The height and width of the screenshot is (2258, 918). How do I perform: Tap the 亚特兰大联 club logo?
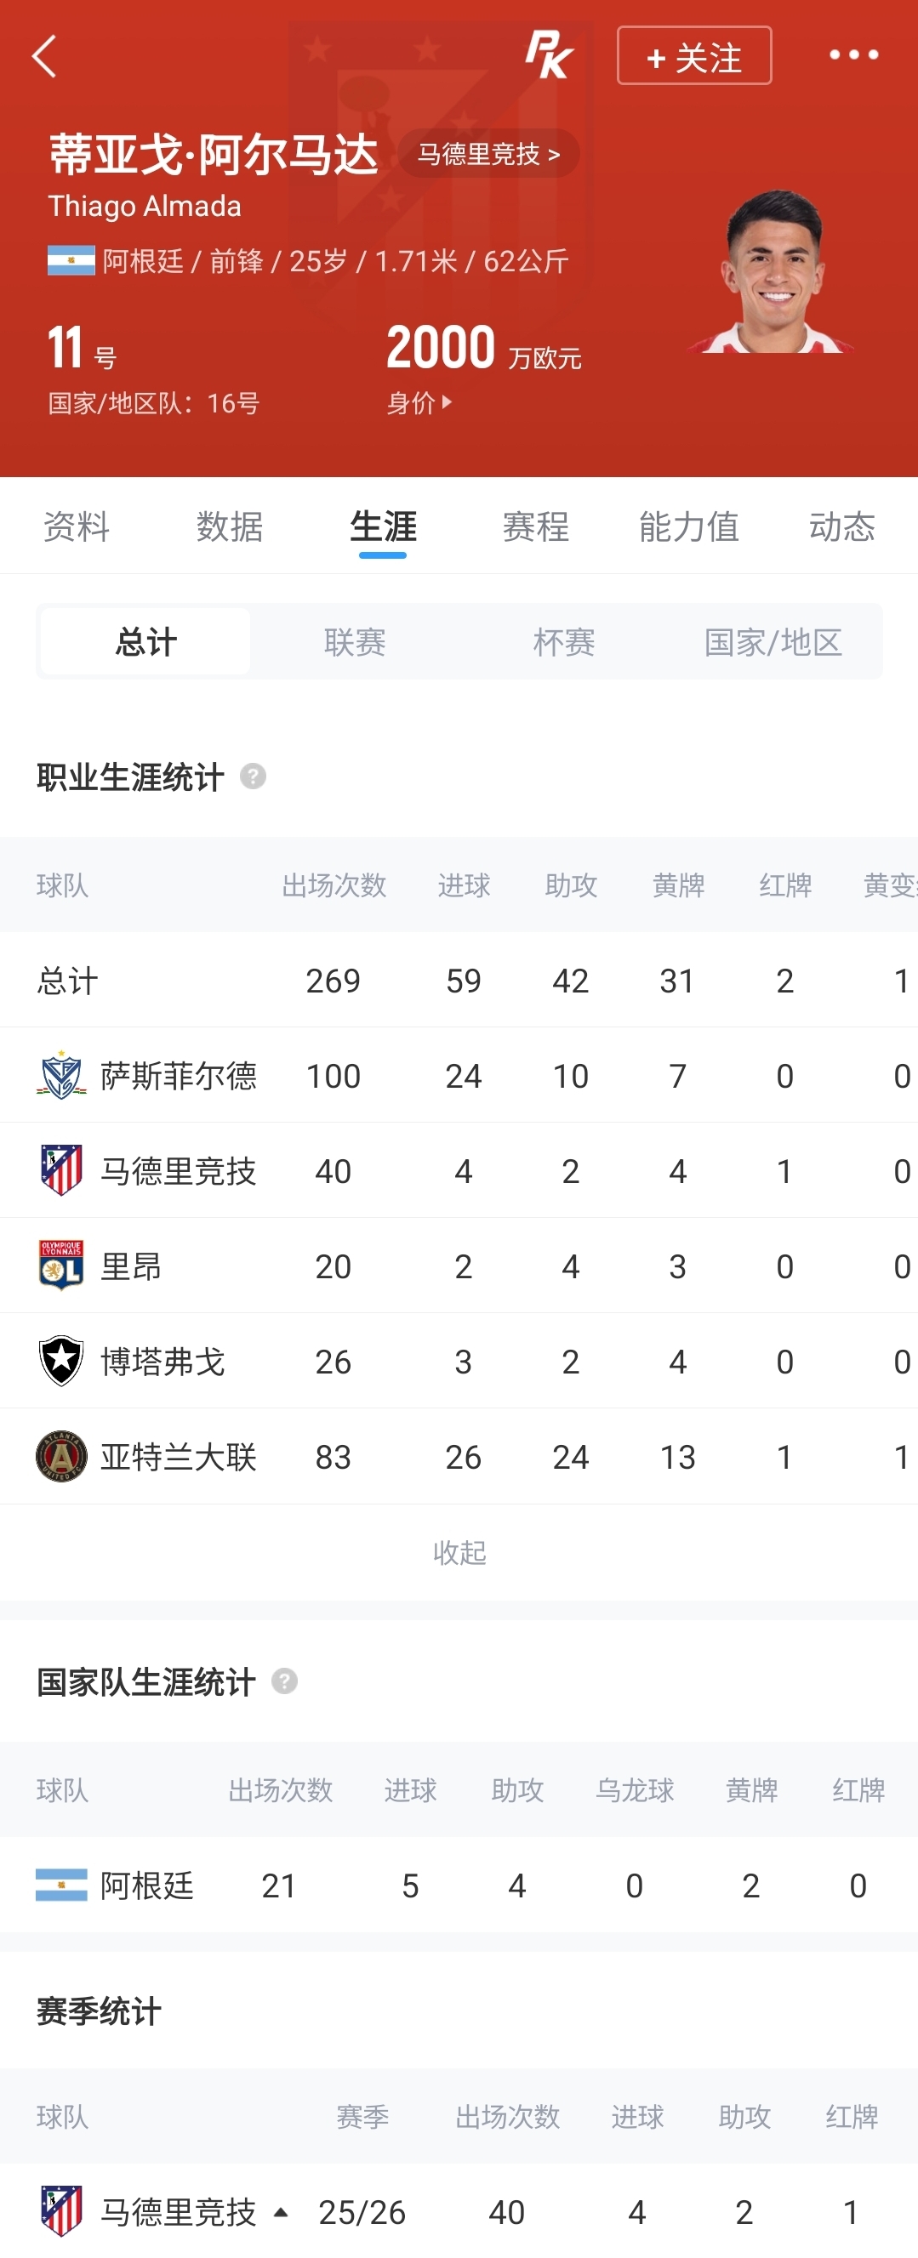click(x=61, y=1456)
